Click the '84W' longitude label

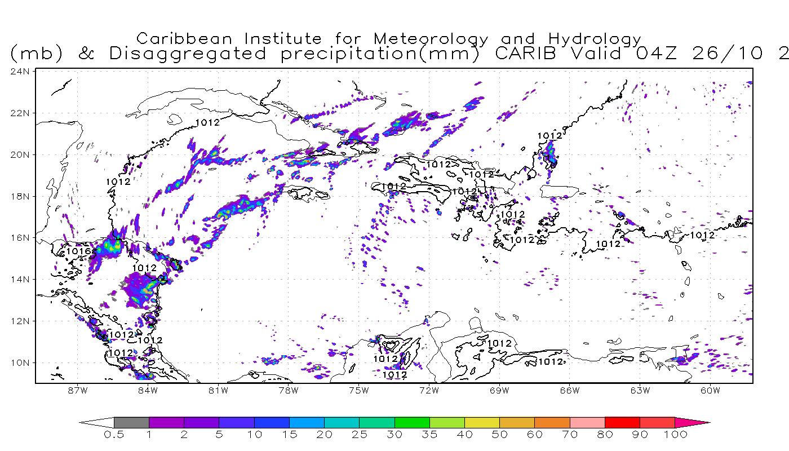147,391
